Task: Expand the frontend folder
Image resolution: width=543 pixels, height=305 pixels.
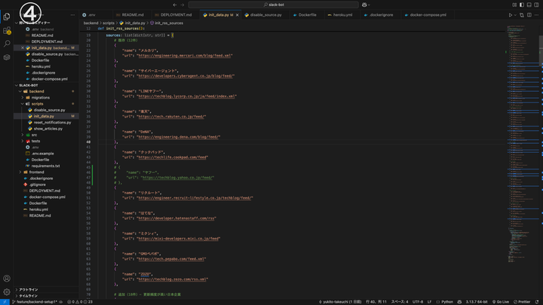Action: (x=36, y=172)
